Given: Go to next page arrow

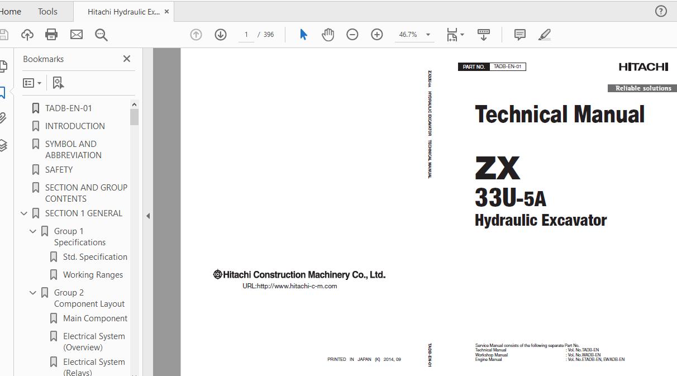Looking at the screenshot, I should [x=221, y=35].
